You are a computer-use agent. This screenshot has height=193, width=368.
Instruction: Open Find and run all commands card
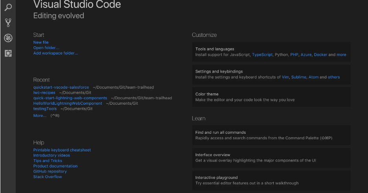(x=271, y=135)
